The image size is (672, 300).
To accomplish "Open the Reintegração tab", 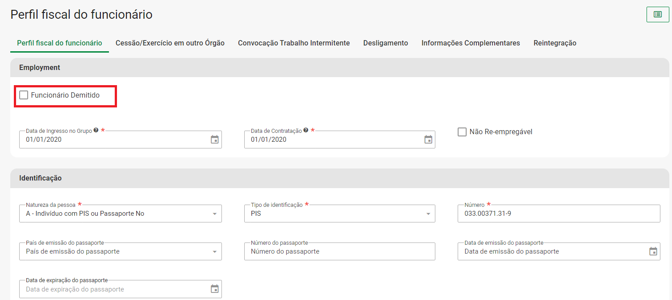I will click(x=555, y=43).
